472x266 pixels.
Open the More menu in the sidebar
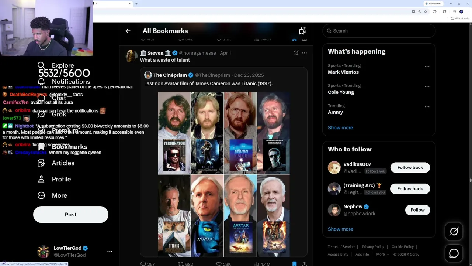click(x=52, y=195)
